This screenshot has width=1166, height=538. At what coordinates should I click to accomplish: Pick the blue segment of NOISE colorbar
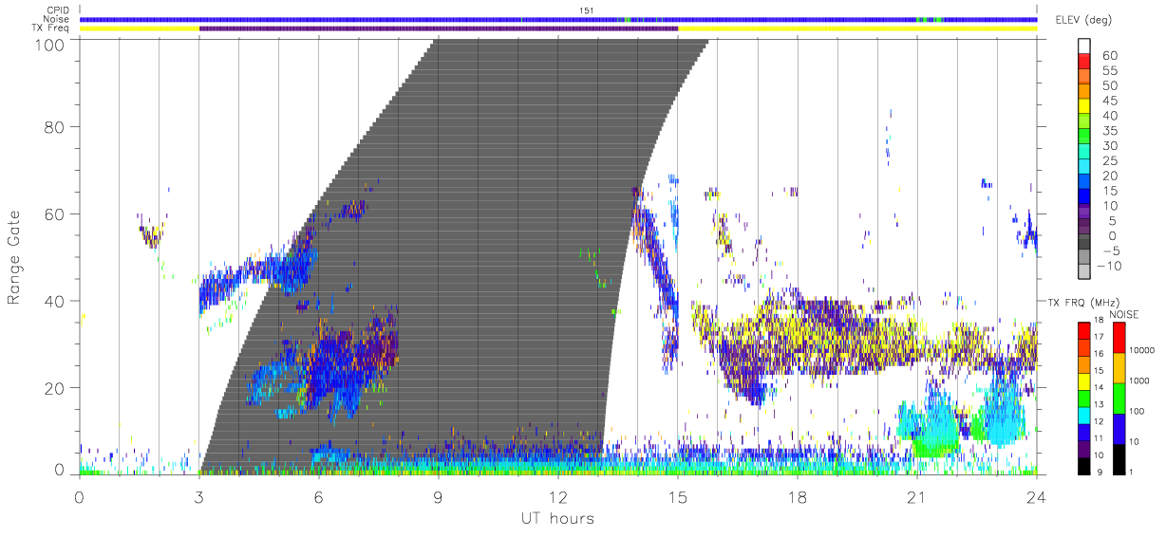pos(1118,429)
